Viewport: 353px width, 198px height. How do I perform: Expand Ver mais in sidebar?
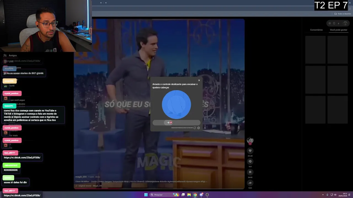[13, 136]
